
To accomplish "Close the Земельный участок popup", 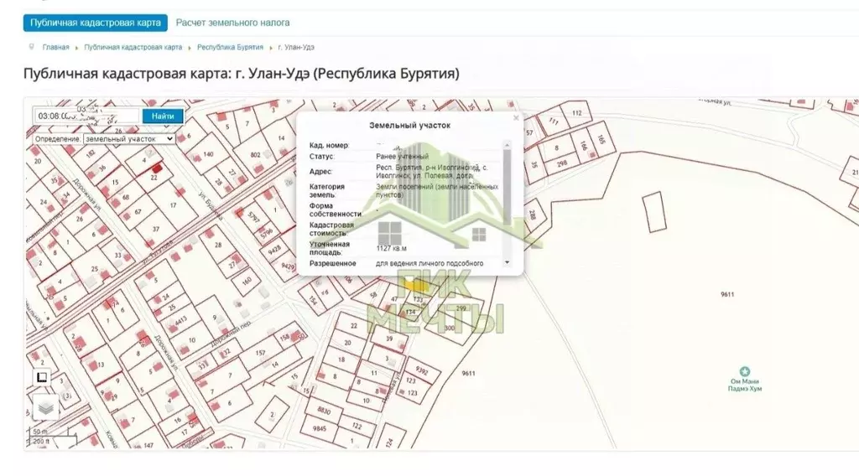I will (x=516, y=118).
